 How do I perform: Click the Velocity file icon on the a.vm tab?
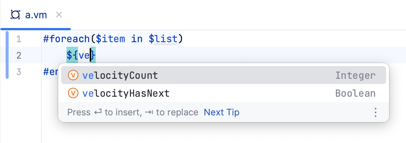pos(15,15)
